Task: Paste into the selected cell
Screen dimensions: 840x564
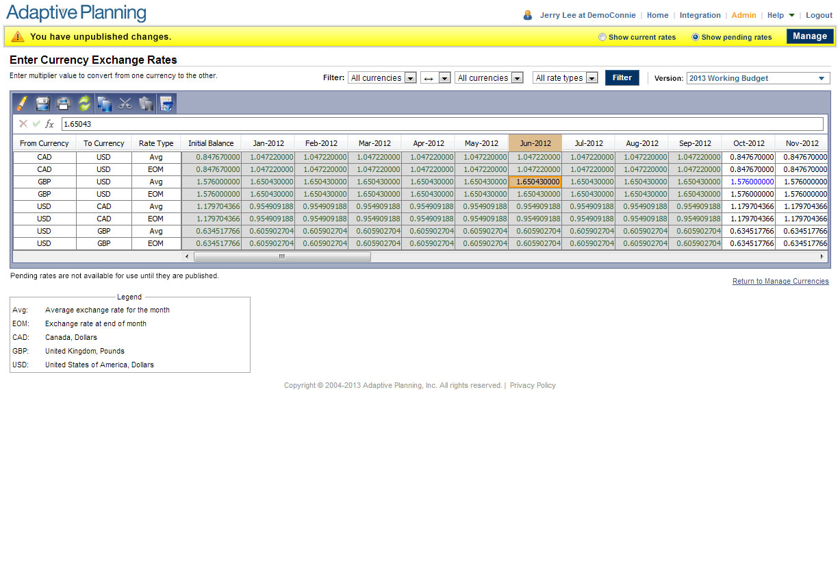Action: click(144, 104)
